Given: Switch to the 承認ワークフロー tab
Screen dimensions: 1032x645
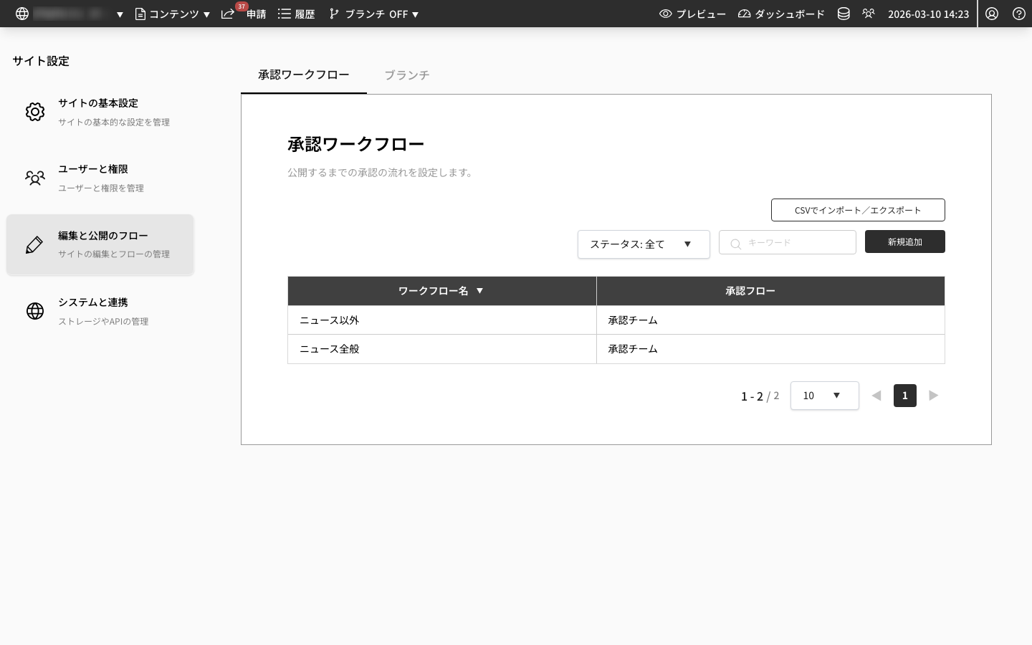Looking at the screenshot, I should coord(304,75).
